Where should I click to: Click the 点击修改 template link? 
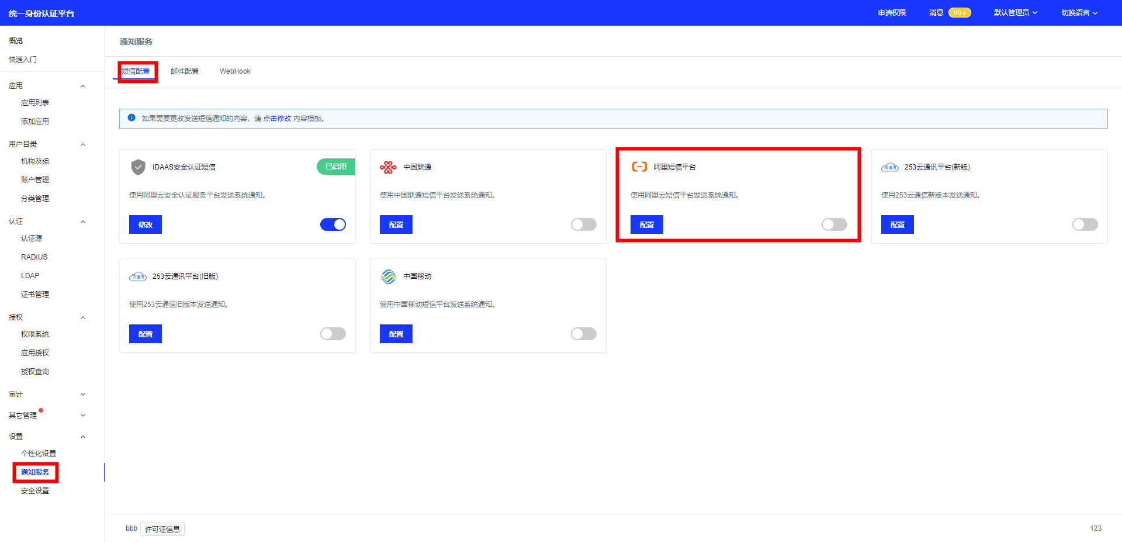[x=277, y=119]
